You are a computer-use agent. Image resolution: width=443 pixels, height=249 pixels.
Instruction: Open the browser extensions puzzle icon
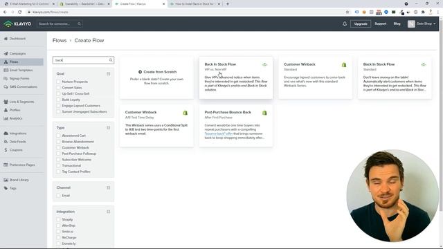pos(423,12)
